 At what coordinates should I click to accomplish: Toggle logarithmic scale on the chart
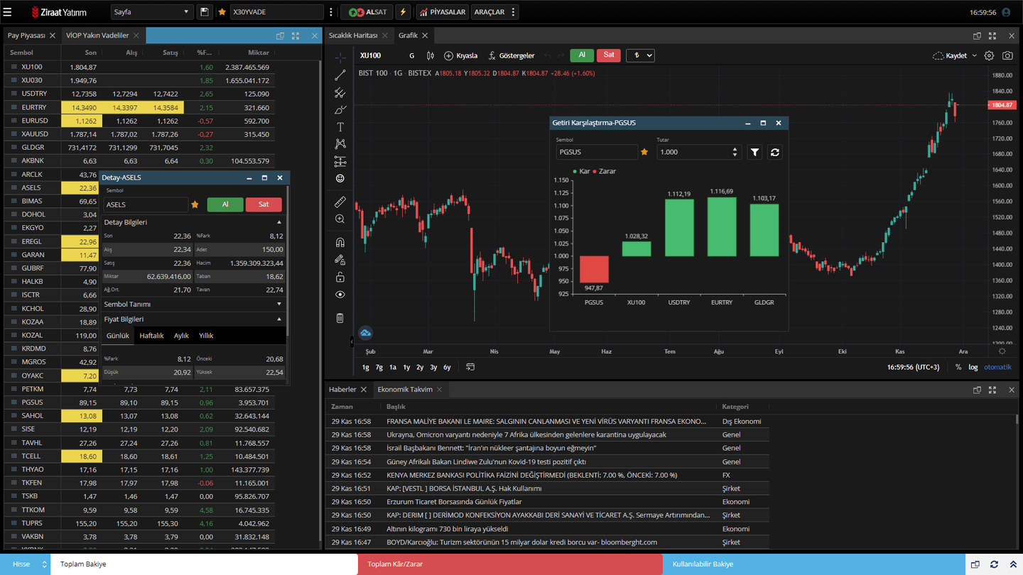point(973,367)
